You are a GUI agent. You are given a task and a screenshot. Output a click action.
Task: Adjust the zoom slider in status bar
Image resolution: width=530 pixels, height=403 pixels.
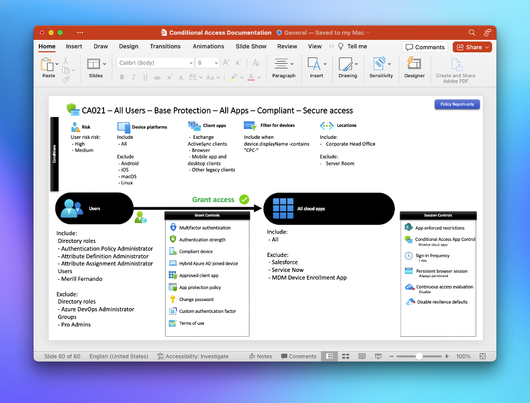point(418,356)
